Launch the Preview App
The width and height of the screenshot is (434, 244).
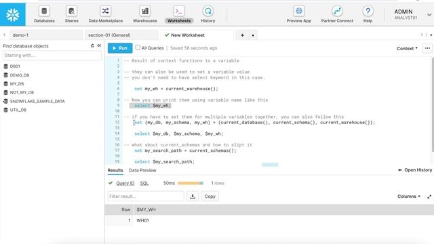(x=298, y=14)
